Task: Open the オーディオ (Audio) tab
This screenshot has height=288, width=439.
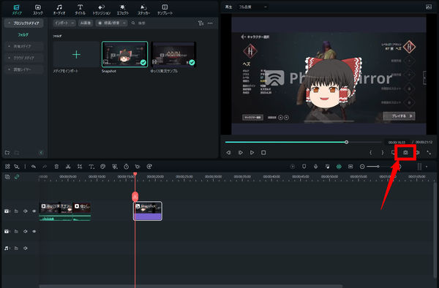Action: coord(59,10)
